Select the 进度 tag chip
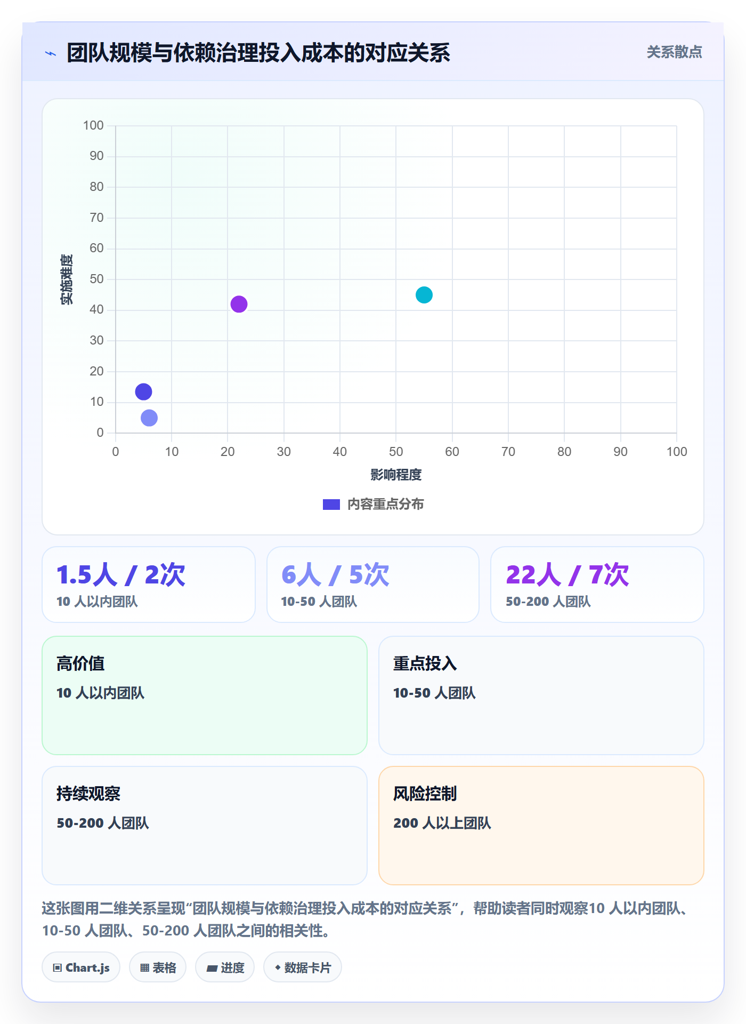Image resolution: width=746 pixels, height=1024 pixels. [225, 967]
